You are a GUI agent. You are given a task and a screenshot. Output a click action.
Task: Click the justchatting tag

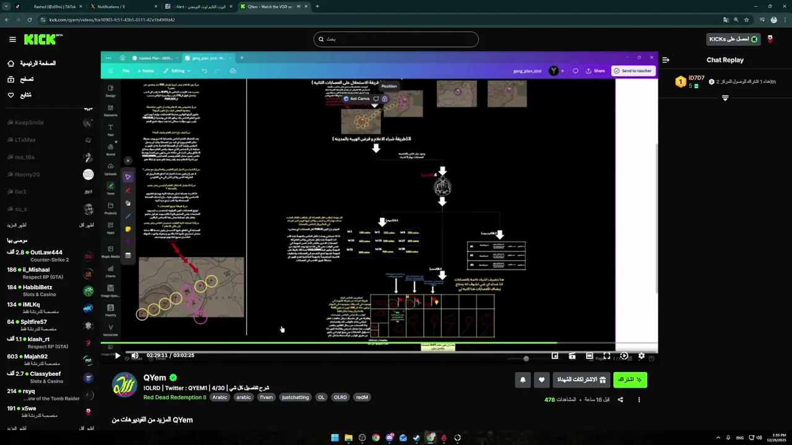(295, 397)
